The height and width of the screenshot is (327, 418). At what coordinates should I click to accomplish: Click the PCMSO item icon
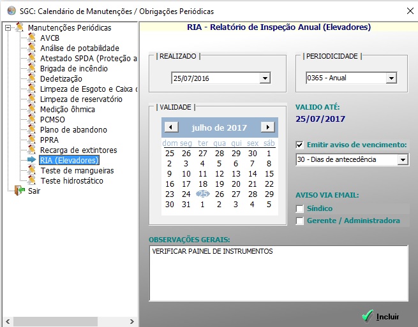click(32, 120)
